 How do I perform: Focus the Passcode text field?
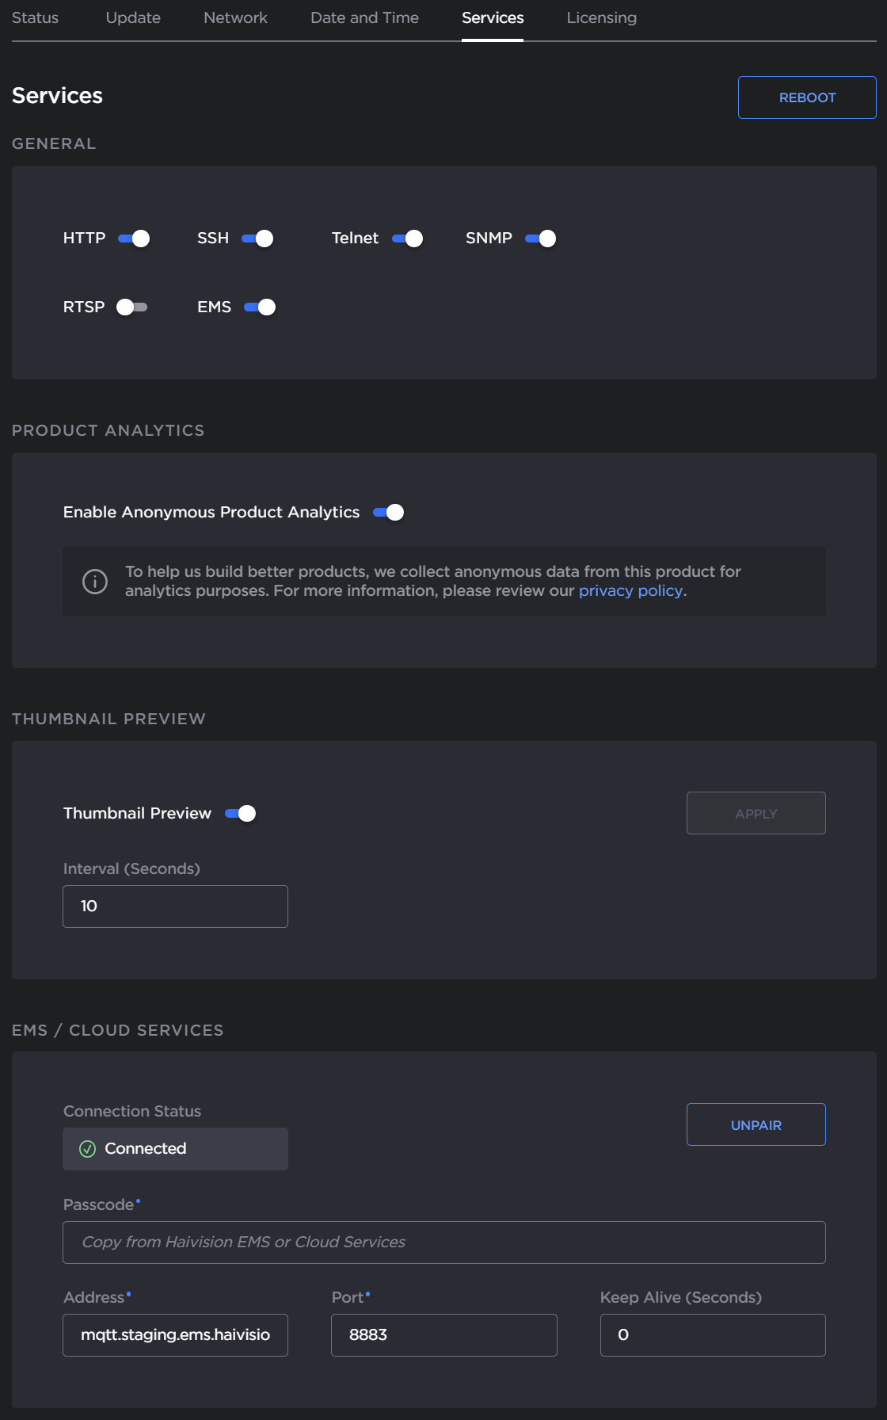[443, 1242]
